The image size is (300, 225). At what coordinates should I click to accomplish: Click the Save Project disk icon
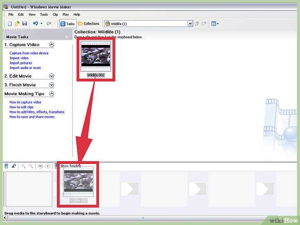(24, 24)
